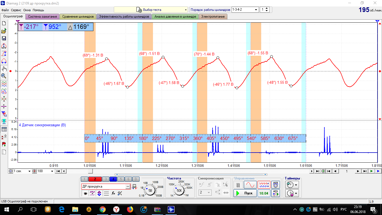Viewport: 382px width, 215px height.
Task: Open Yandex browser from taskbar
Action: 116,209
